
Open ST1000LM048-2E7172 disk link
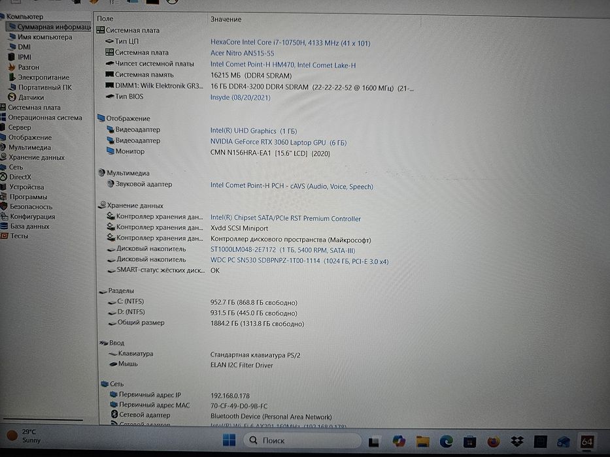click(x=282, y=250)
